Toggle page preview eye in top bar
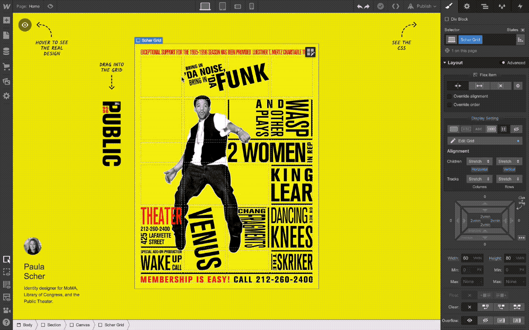529x330 pixels. 50,6
